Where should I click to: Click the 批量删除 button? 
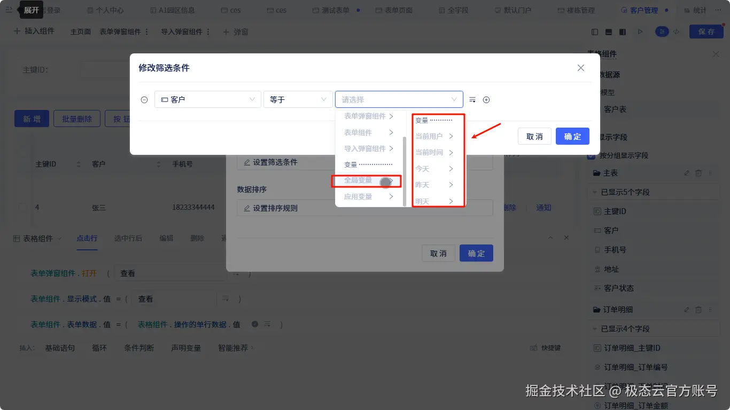pyautogui.click(x=77, y=119)
